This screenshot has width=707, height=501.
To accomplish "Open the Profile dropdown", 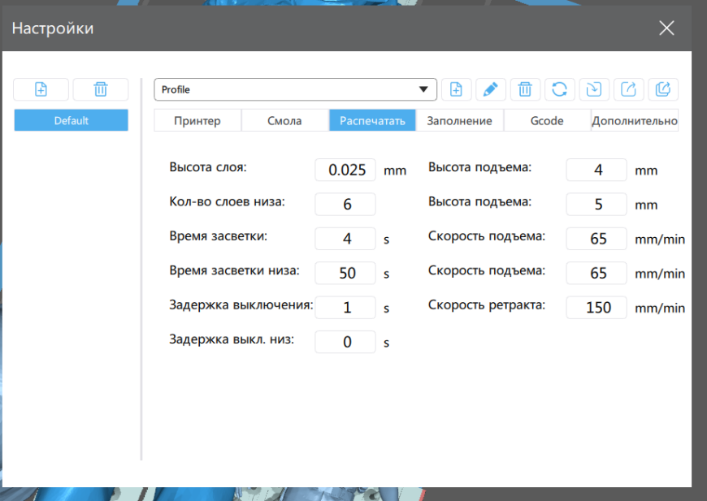I will point(295,89).
